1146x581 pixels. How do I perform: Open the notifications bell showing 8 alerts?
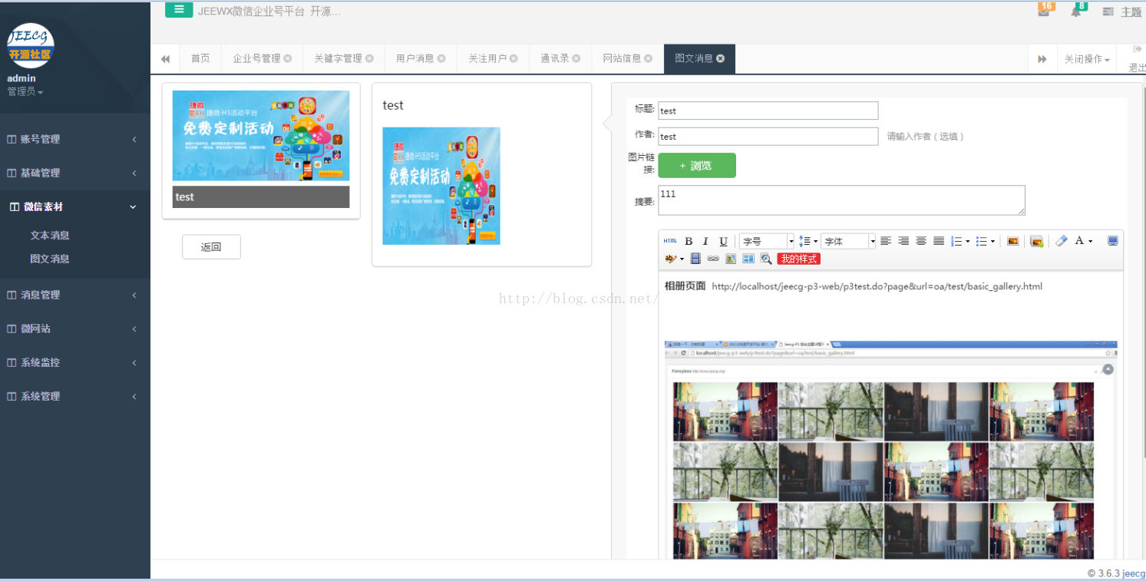(1076, 12)
